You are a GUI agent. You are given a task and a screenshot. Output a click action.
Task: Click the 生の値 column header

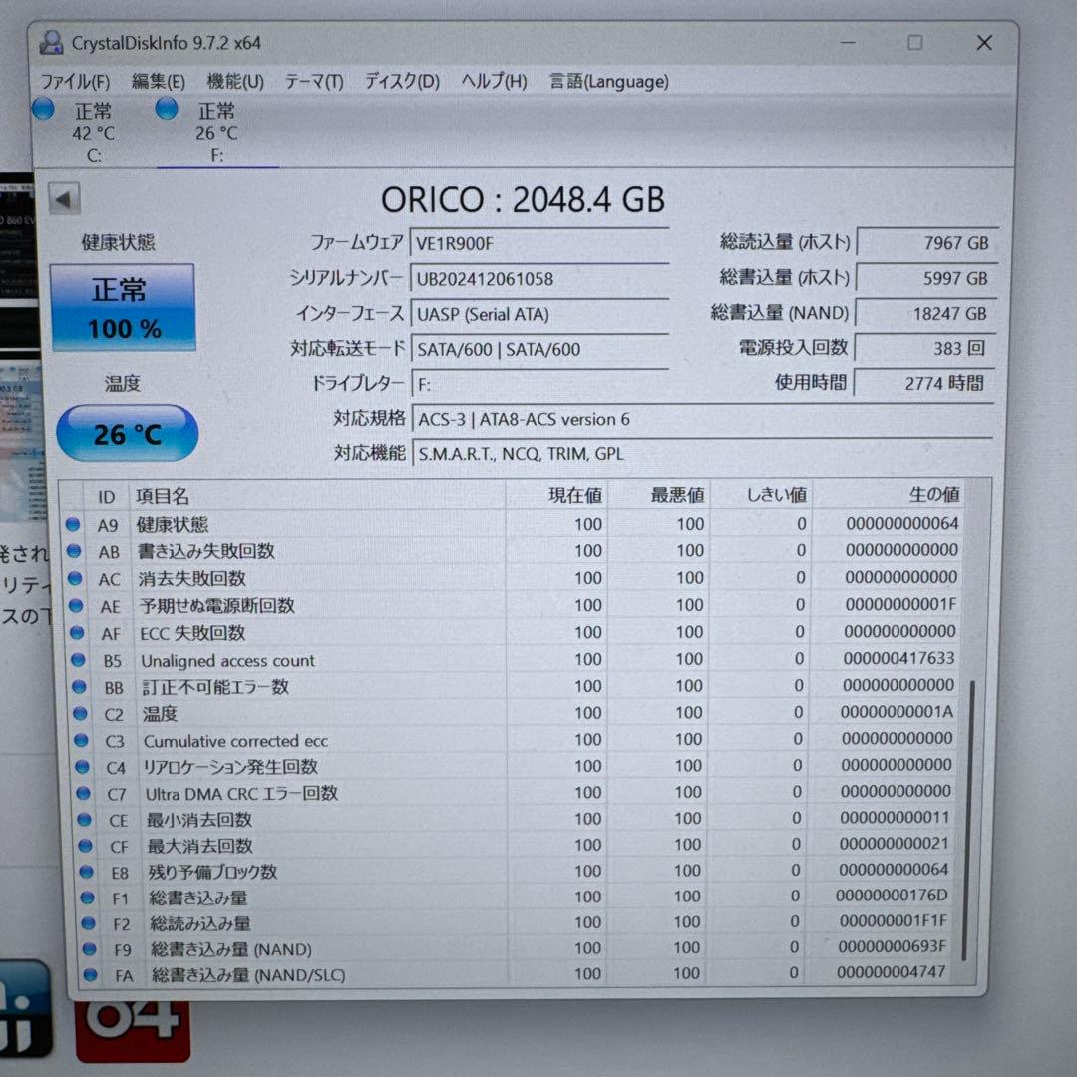point(889,494)
